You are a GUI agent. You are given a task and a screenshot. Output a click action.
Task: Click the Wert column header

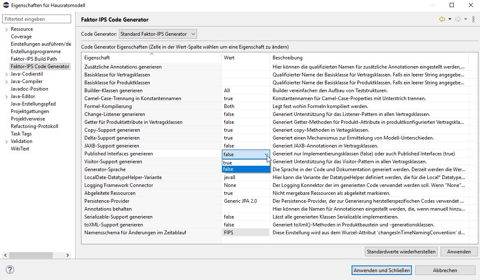(246, 57)
